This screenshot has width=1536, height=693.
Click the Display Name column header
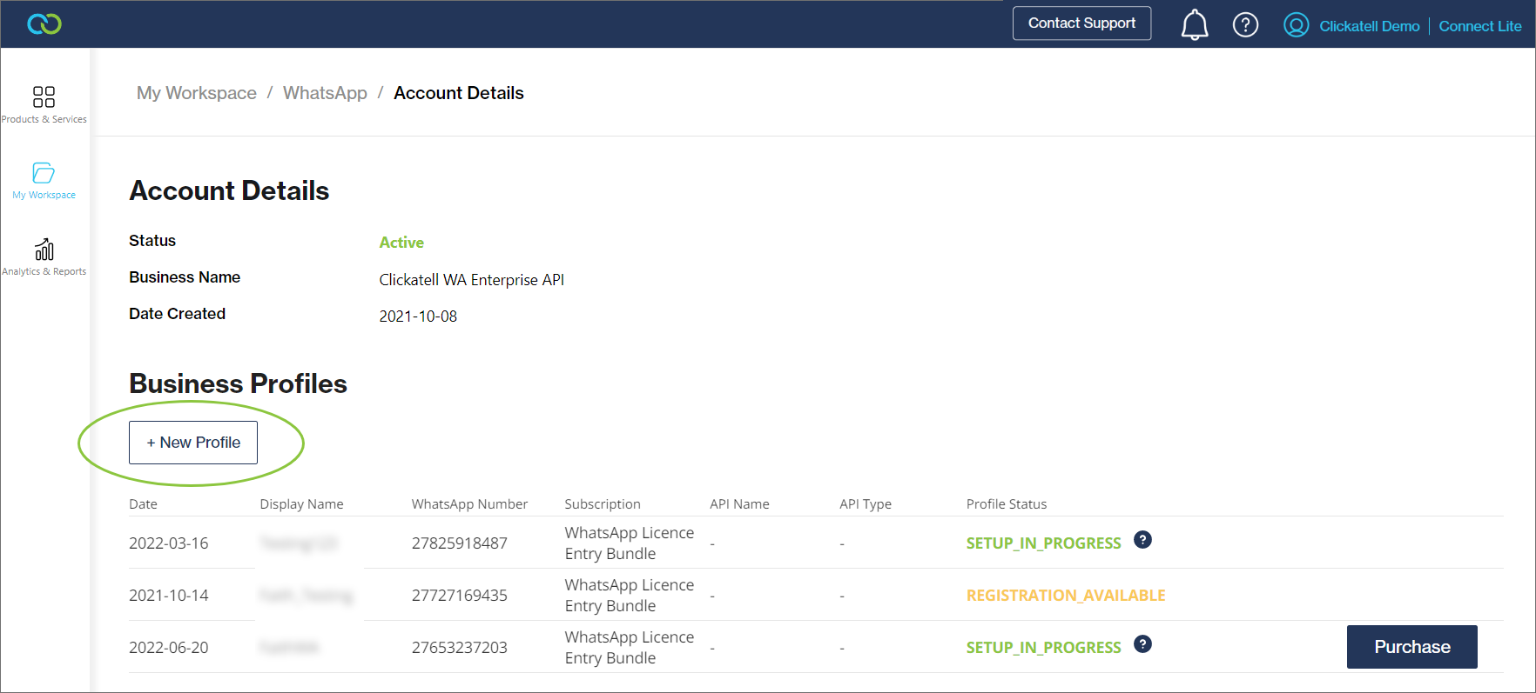pyautogui.click(x=301, y=504)
